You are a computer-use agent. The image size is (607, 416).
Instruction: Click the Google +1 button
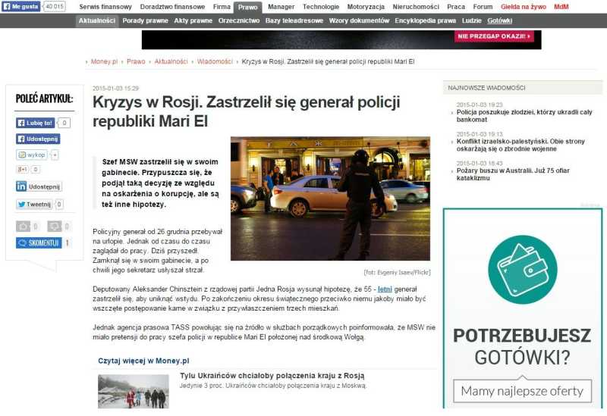click(x=23, y=169)
